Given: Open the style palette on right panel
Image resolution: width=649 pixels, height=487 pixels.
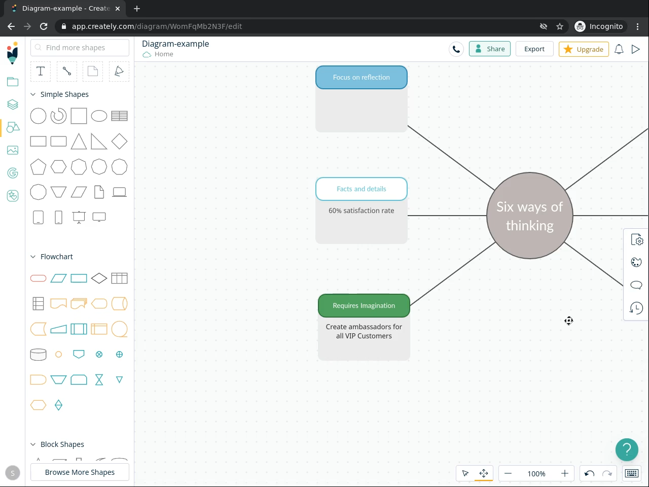Looking at the screenshot, I should point(636,262).
